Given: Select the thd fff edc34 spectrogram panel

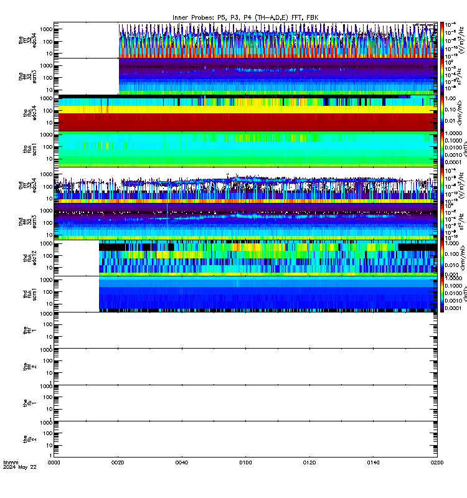Looking at the screenshot, I should (245, 185).
